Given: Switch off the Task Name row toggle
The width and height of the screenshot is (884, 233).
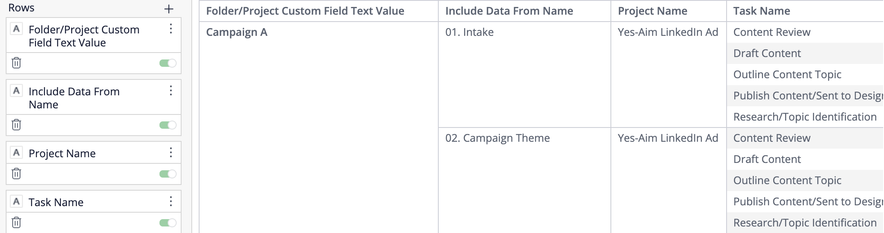Looking at the screenshot, I should [168, 222].
